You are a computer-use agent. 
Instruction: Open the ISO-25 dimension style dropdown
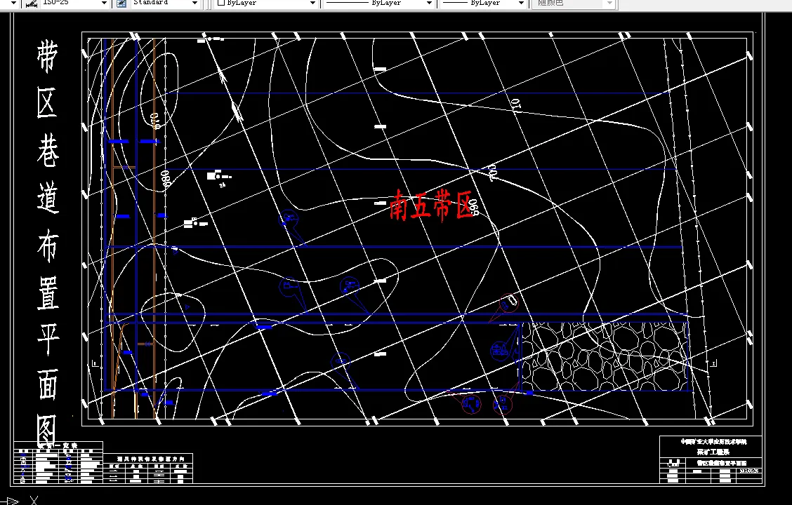(103, 3)
